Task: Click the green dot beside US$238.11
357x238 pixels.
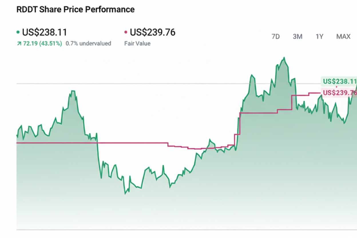Action: tap(18, 32)
